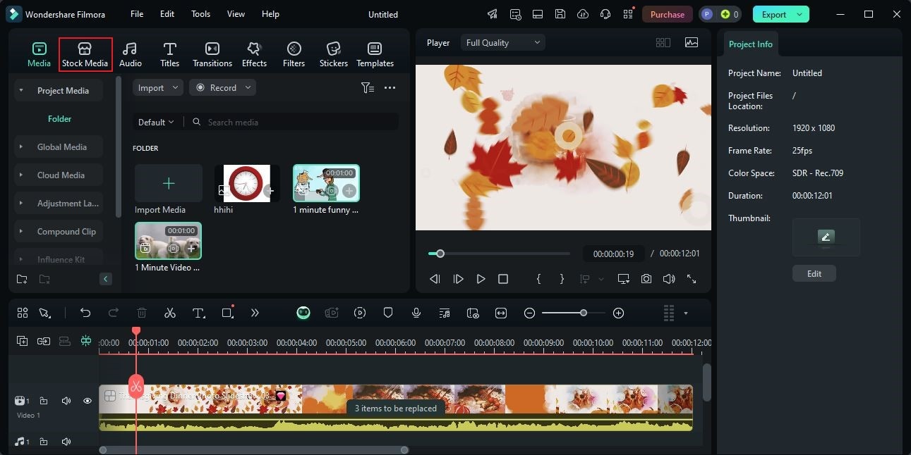Screen dimensions: 911x455
Task: Click the media filter icon
Action: pyautogui.click(x=367, y=88)
